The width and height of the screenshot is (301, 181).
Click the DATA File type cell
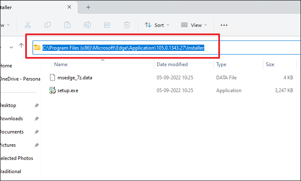(x=226, y=78)
